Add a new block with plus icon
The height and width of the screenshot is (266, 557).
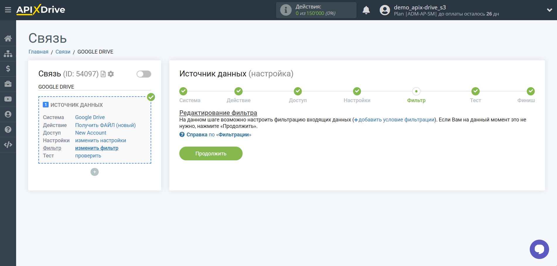pos(95,172)
